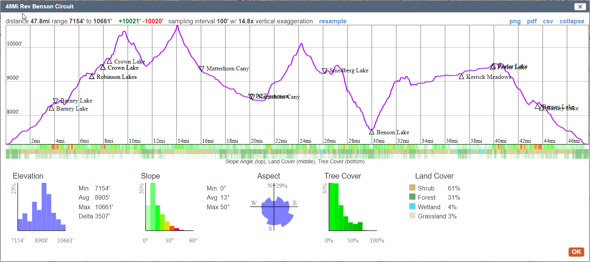
Task: Download the csv data
Action: (x=548, y=21)
